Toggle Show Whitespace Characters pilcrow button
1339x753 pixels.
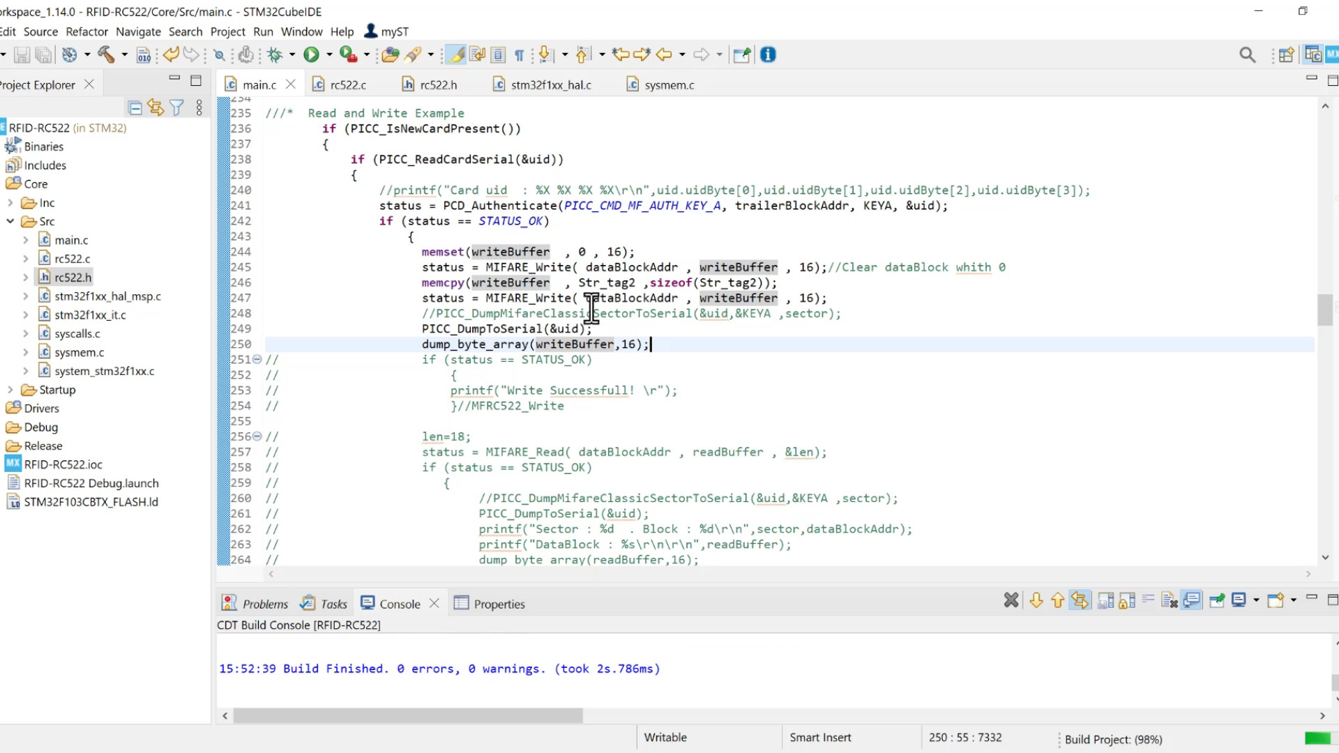pos(519,54)
